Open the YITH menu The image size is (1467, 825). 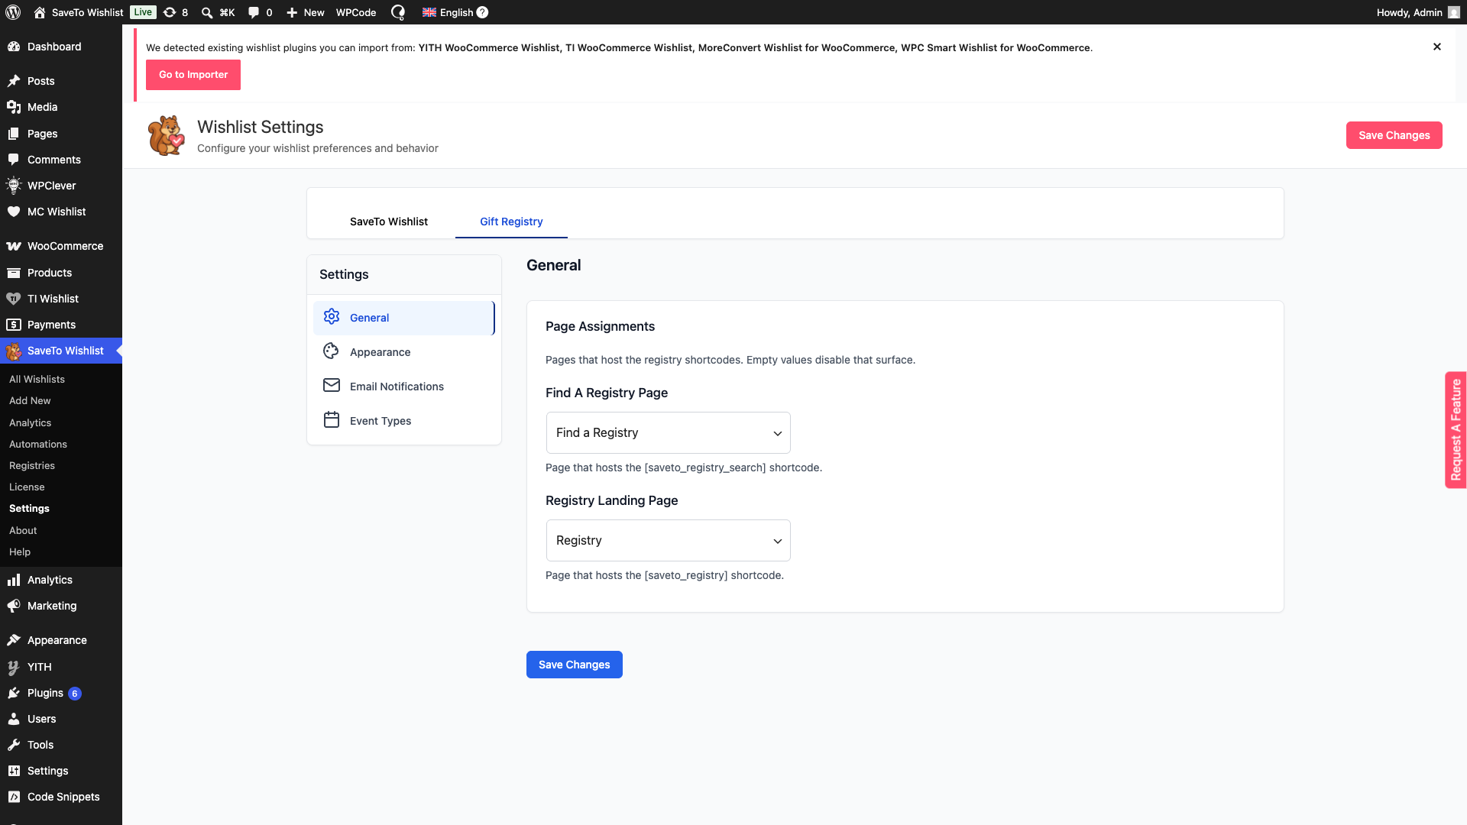(61, 667)
